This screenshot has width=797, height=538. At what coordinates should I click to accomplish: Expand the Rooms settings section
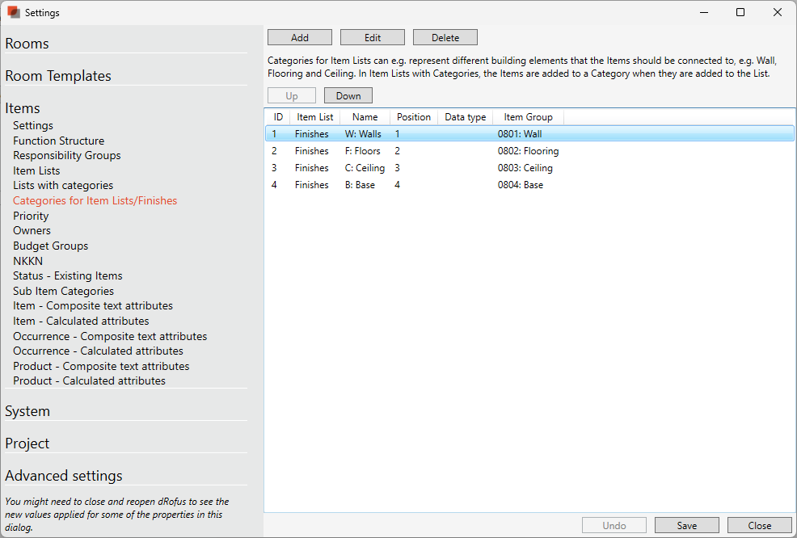tap(27, 44)
